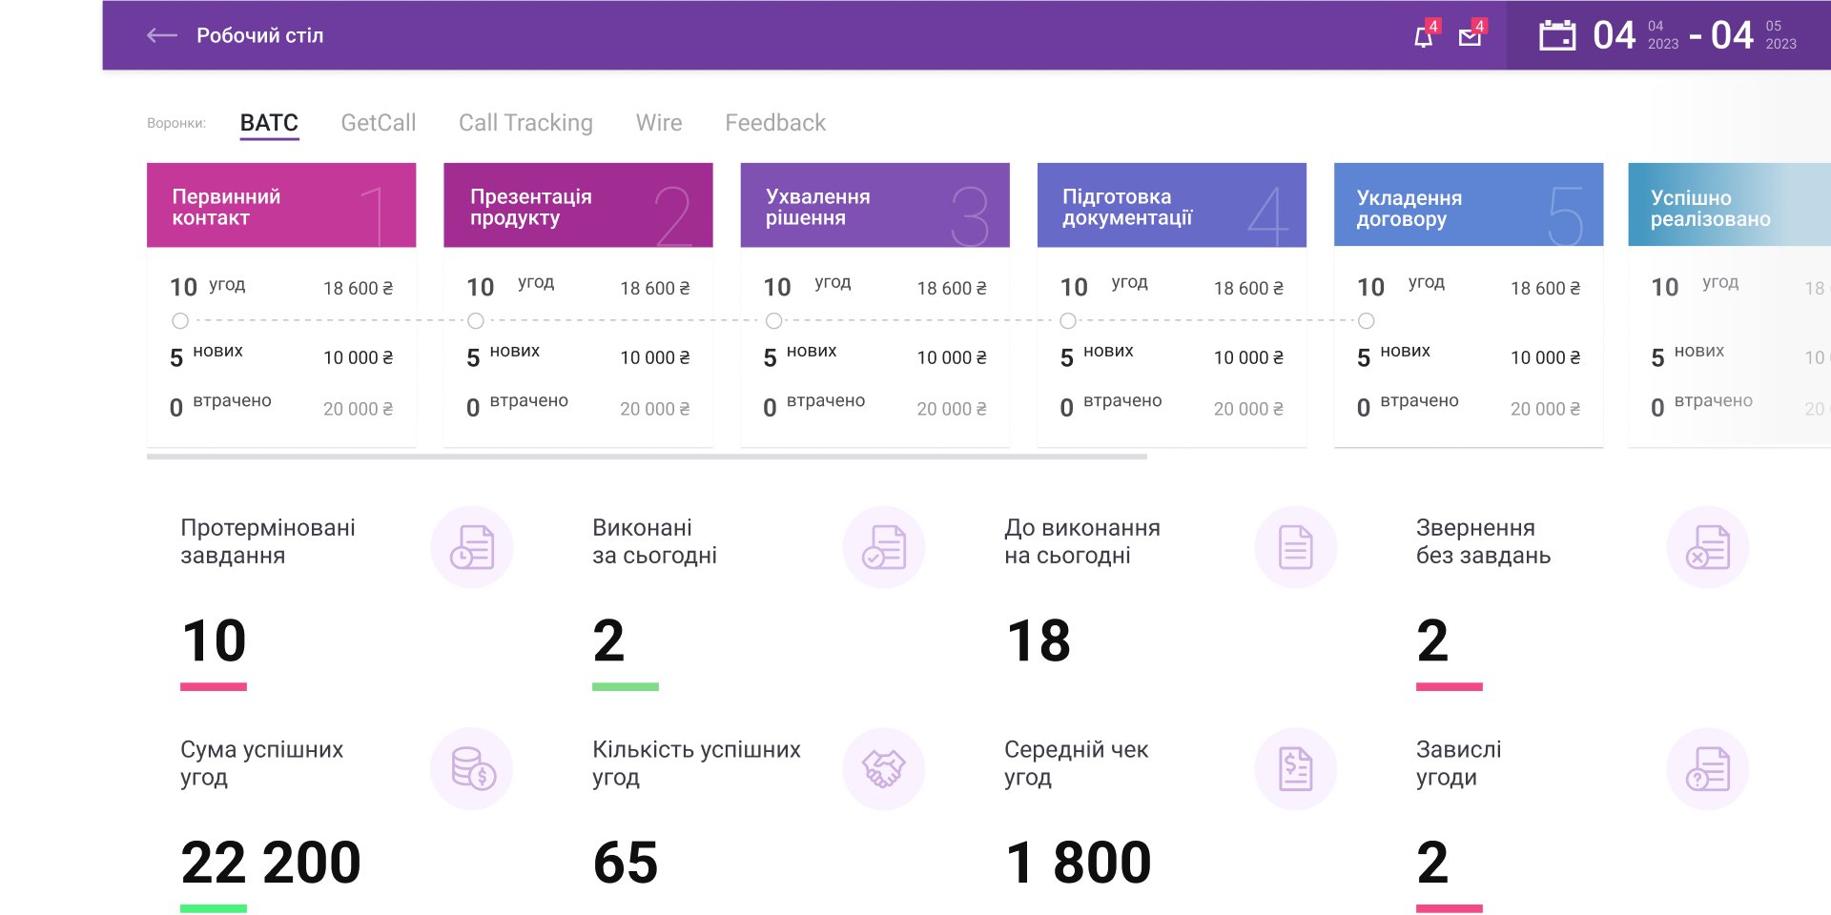1831x915 pixels.
Task: Switch to the Call Tracking funnel tab
Action: pos(525,123)
